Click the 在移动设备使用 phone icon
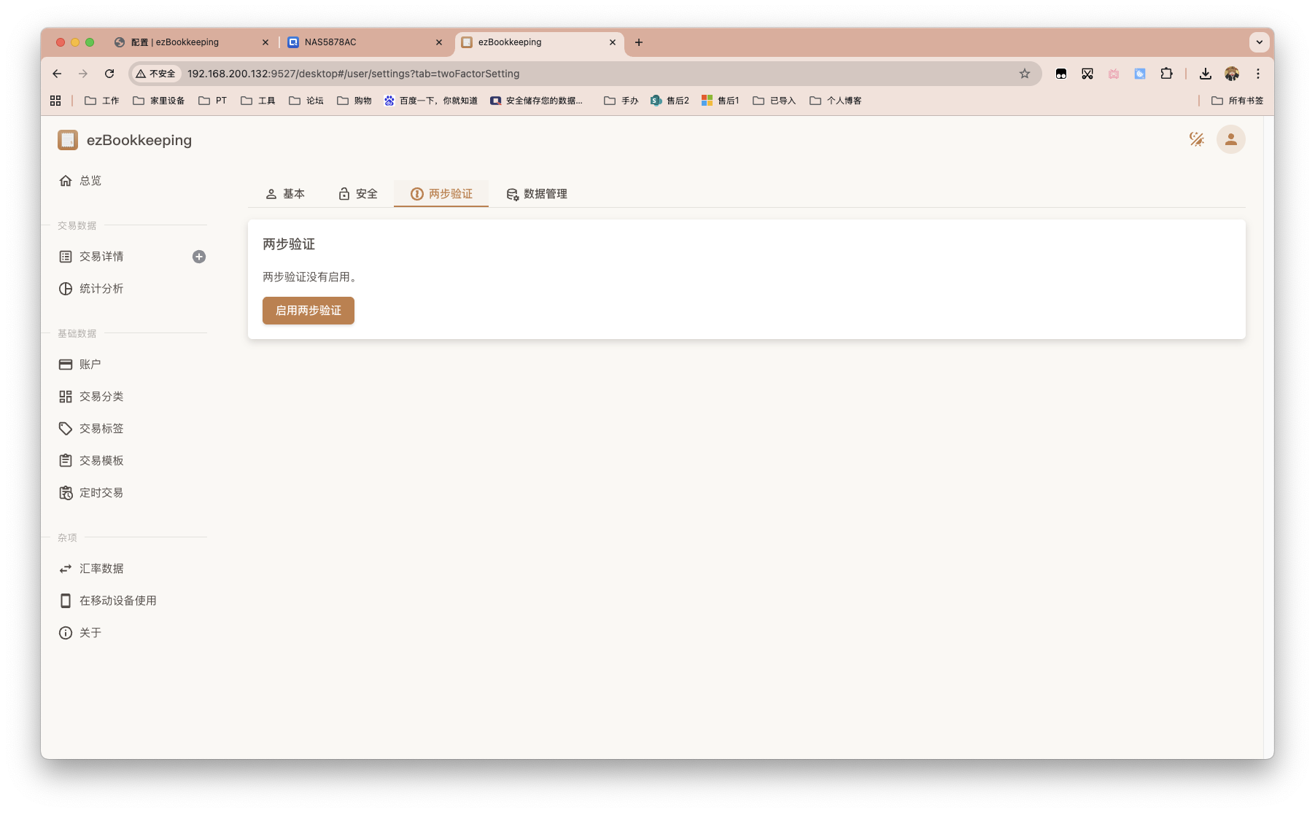The image size is (1315, 813). click(65, 600)
